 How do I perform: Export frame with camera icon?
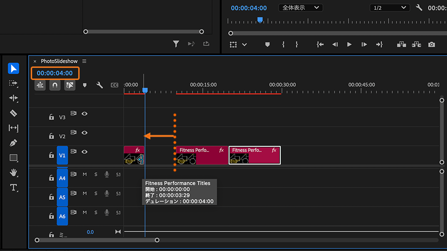click(432, 45)
